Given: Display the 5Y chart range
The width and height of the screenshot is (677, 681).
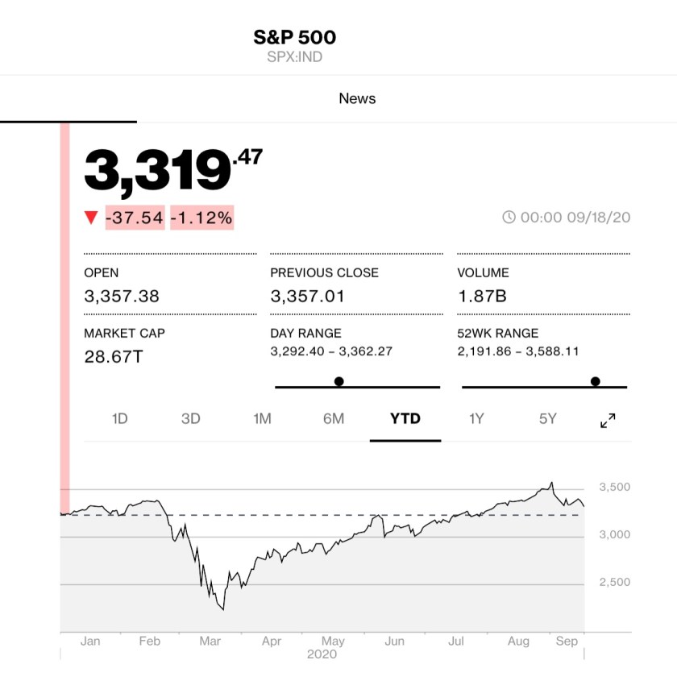Looking at the screenshot, I should (x=548, y=418).
